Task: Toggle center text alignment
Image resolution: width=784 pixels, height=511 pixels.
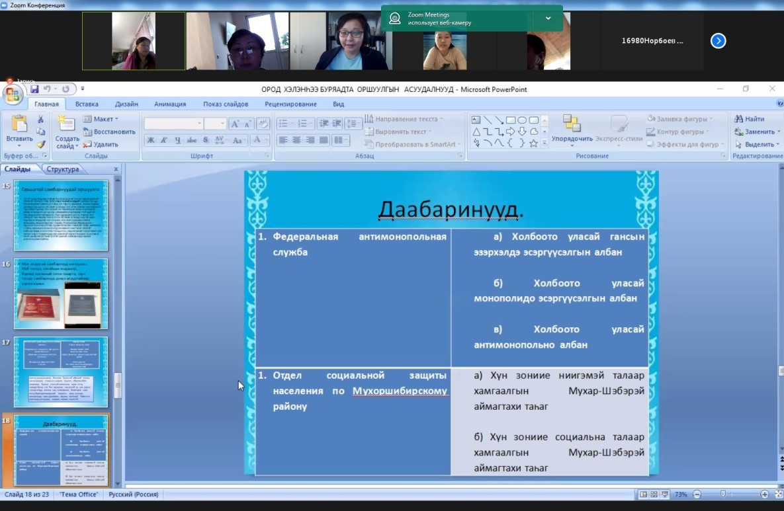Action: tap(296, 140)
